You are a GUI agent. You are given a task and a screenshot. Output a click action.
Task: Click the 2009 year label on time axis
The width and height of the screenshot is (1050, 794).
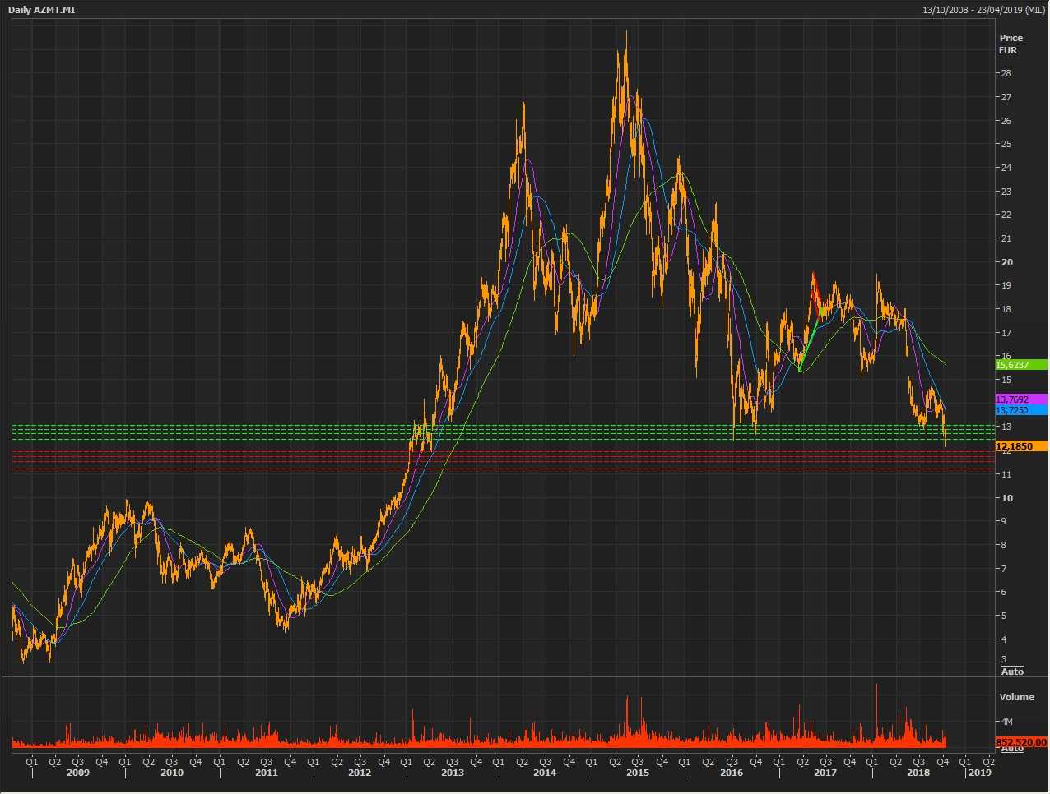(78, 773)
